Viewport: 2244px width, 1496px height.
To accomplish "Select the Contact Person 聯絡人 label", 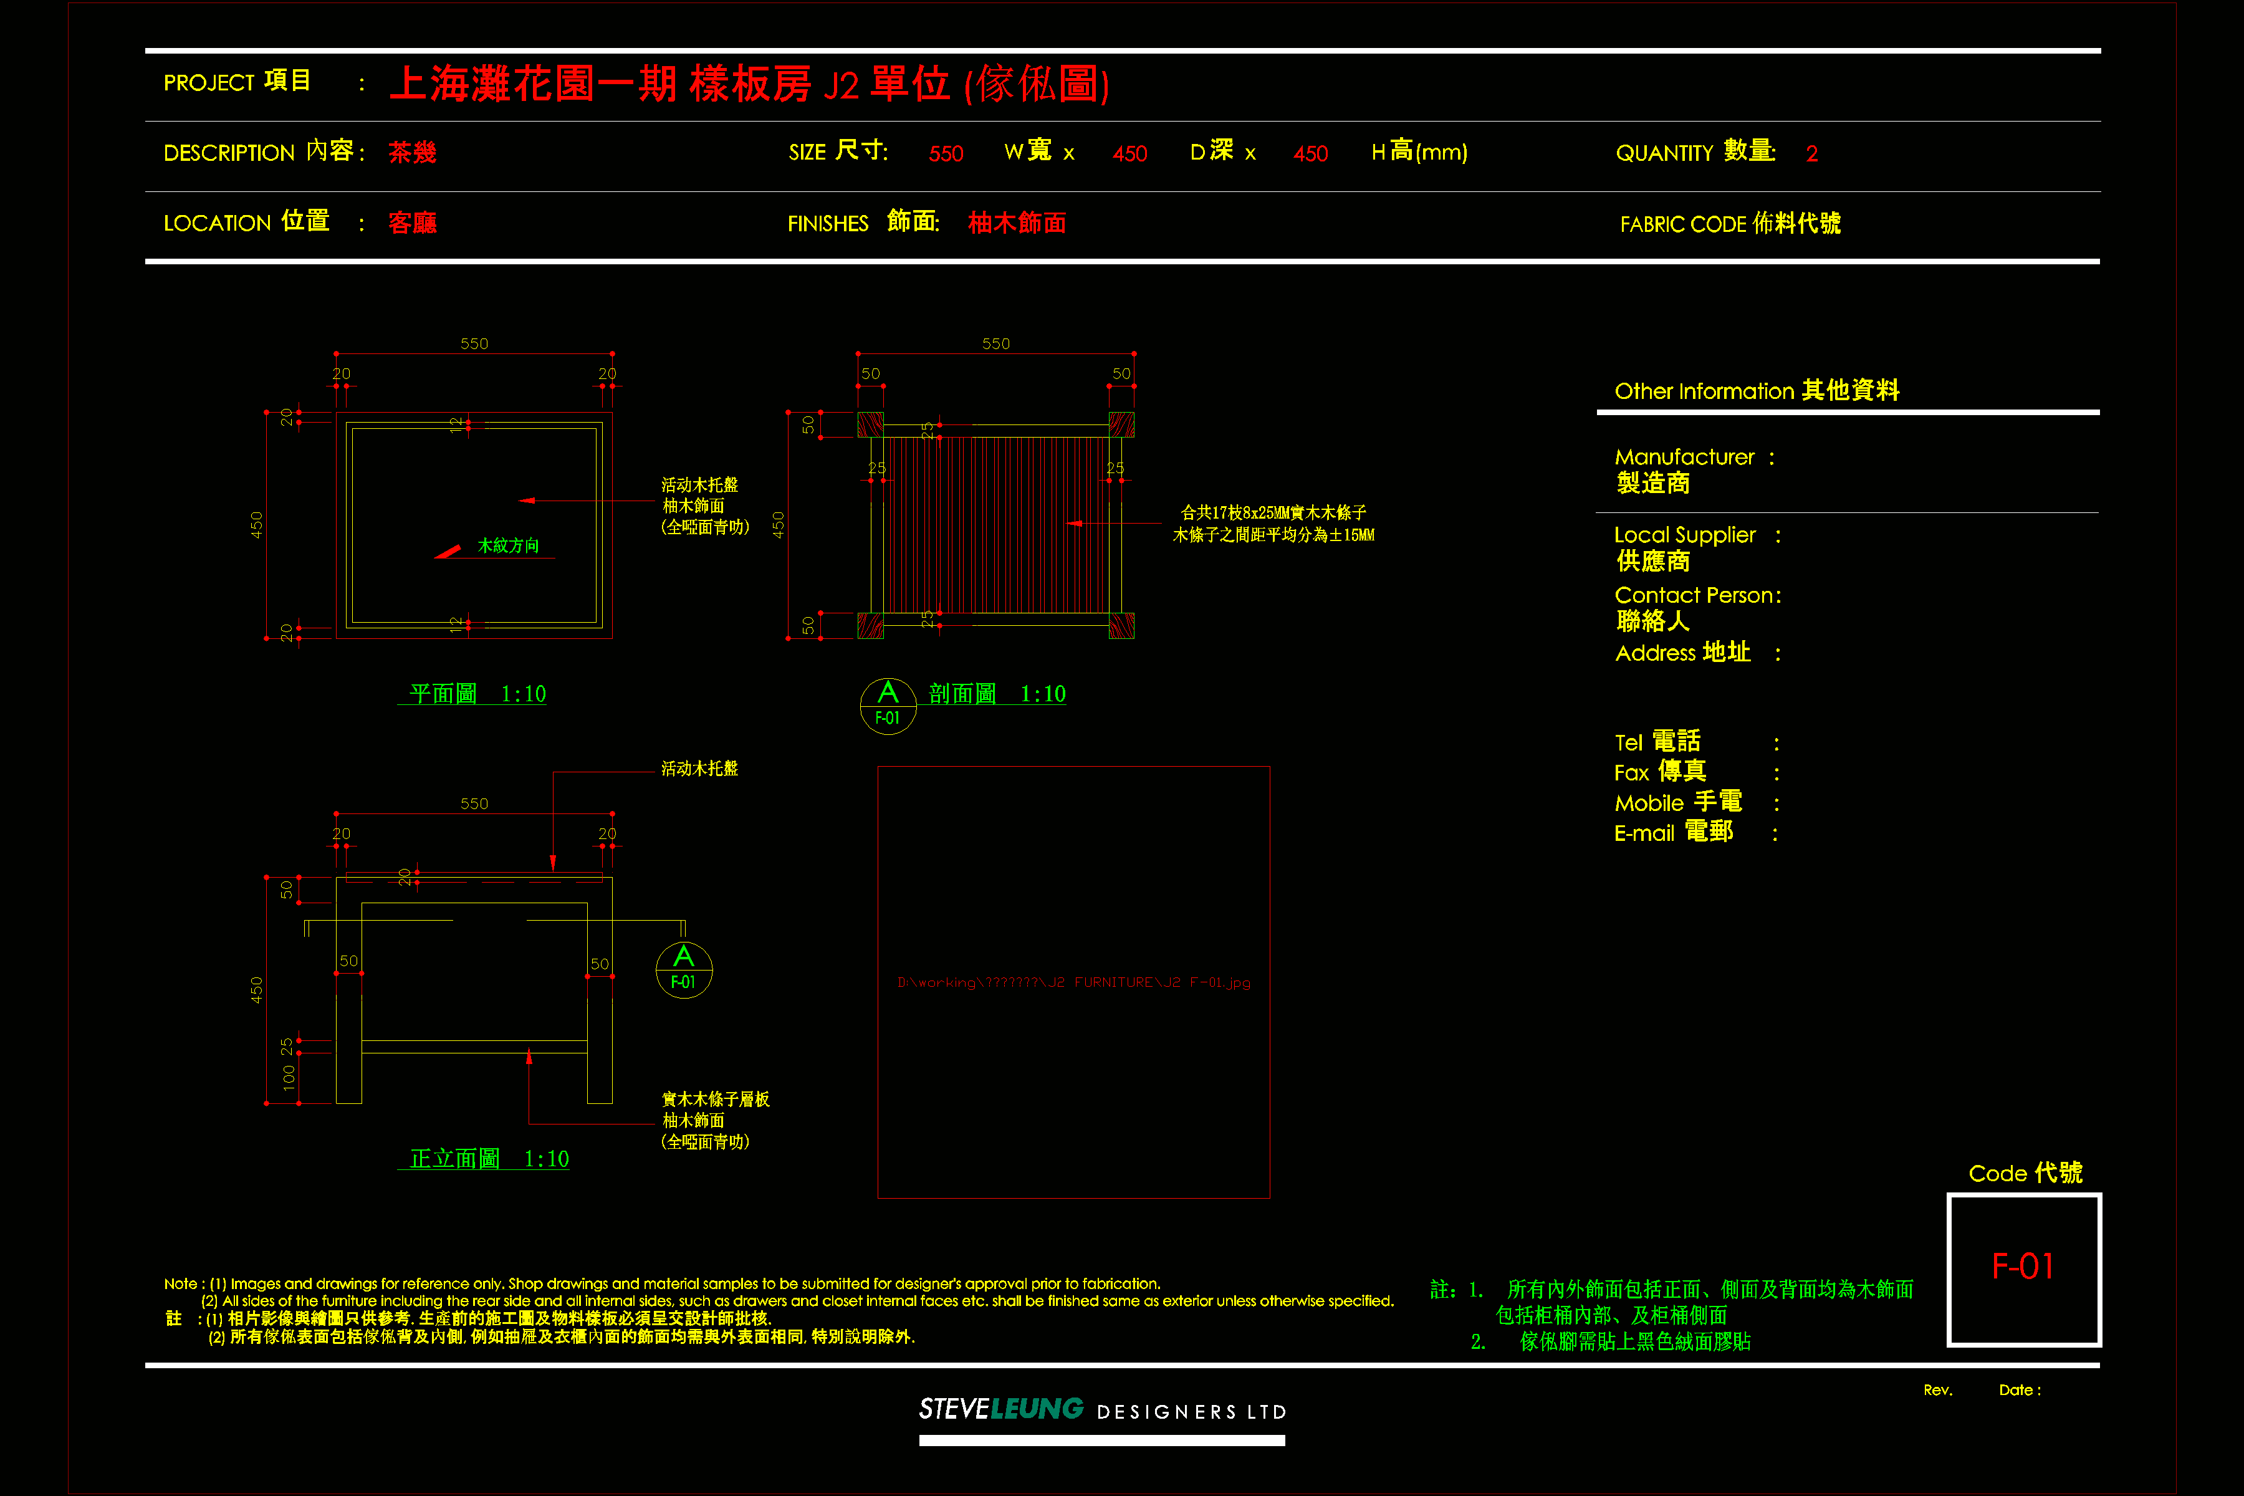I will [x=1697, y=608].
